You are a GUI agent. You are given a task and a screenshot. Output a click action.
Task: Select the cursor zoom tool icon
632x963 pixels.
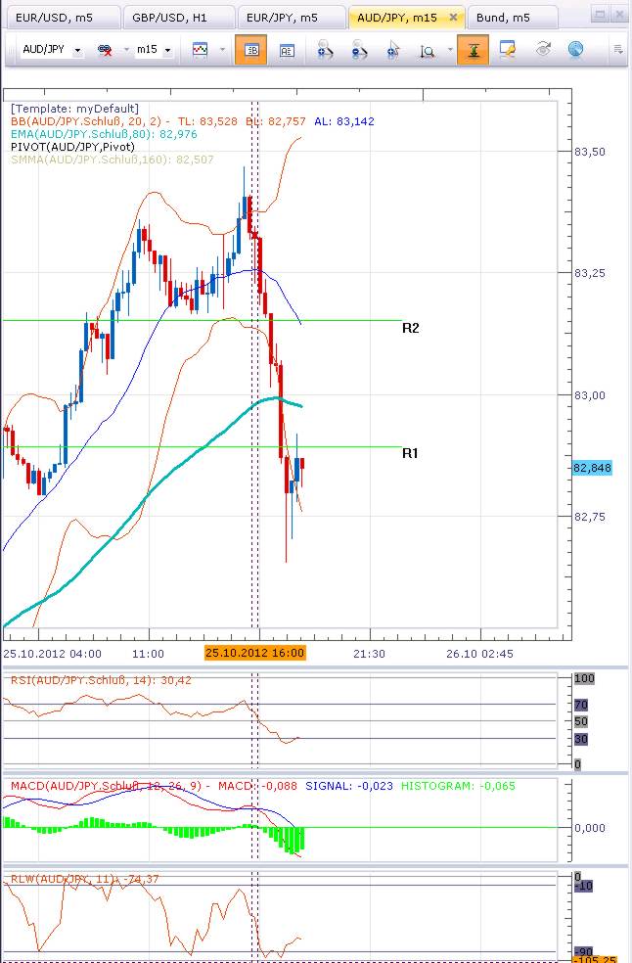point(393,50)
